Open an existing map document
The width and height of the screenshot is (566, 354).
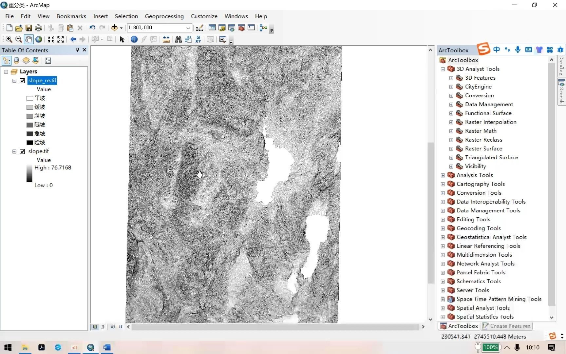19,28
